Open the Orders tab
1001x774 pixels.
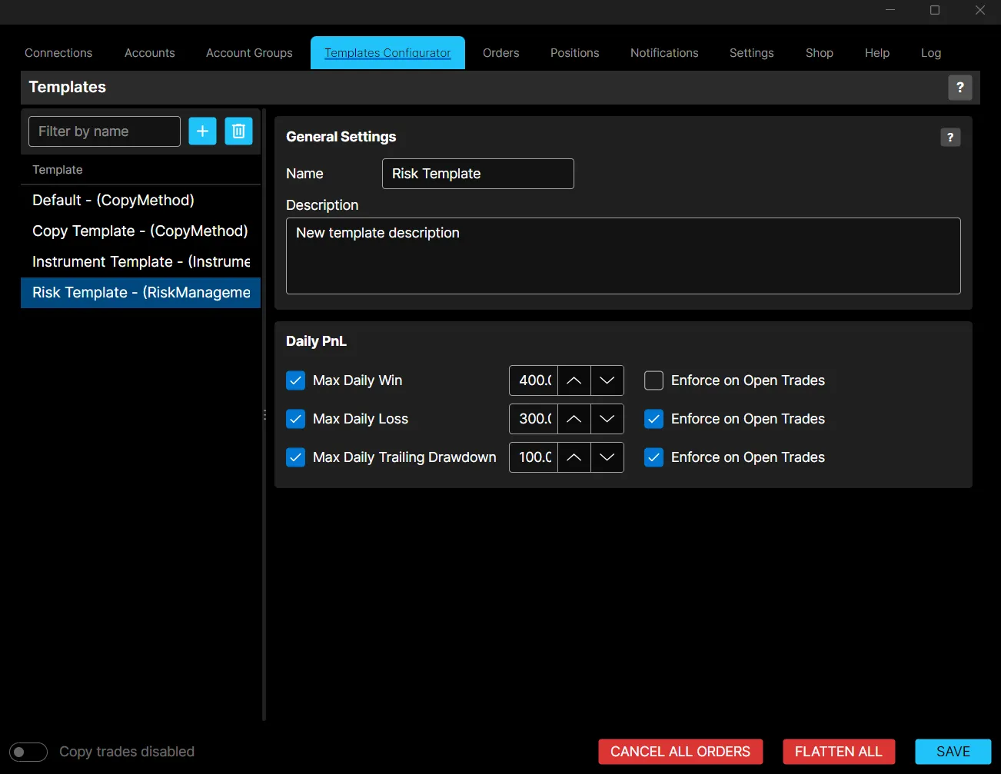[501, 53]
